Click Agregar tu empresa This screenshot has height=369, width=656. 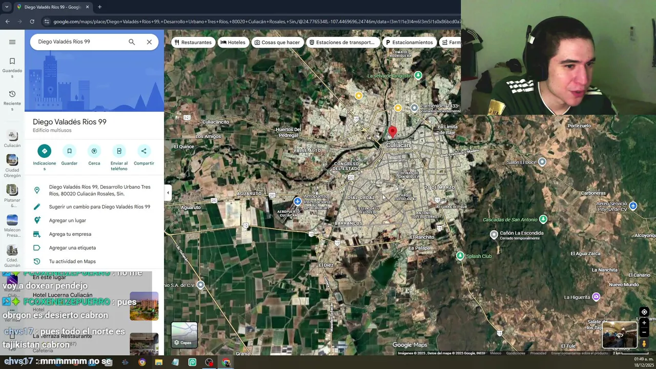click(94, 234)
